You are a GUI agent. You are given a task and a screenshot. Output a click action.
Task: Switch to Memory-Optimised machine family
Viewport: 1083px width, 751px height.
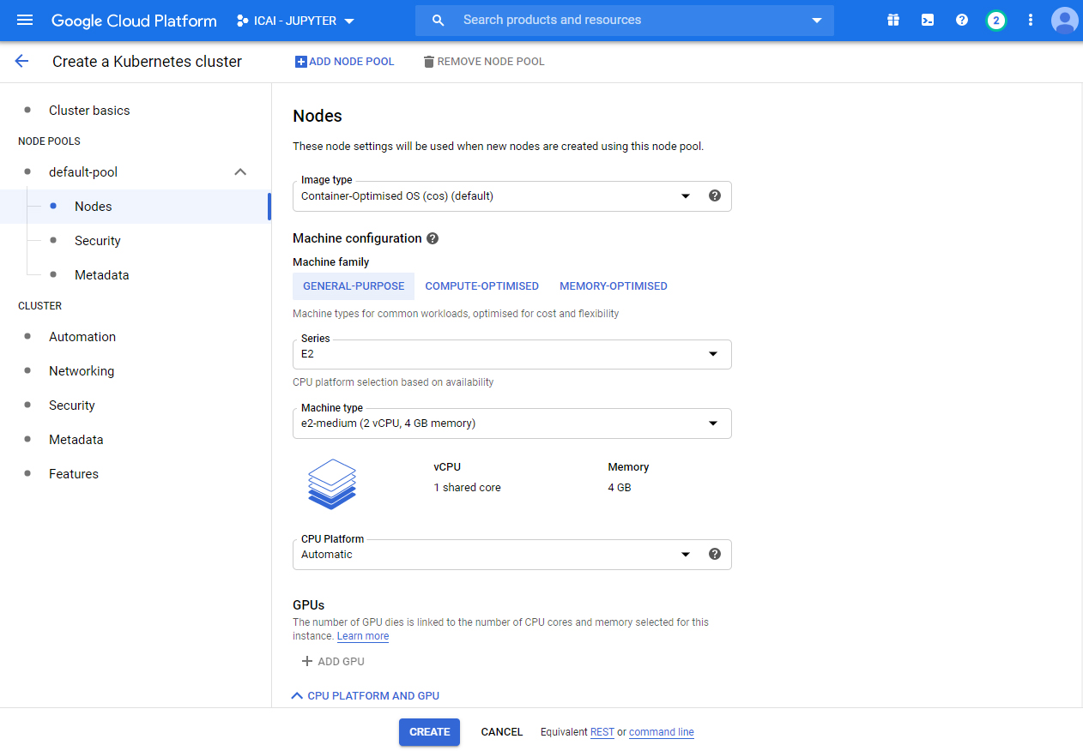tap(613, 286)
